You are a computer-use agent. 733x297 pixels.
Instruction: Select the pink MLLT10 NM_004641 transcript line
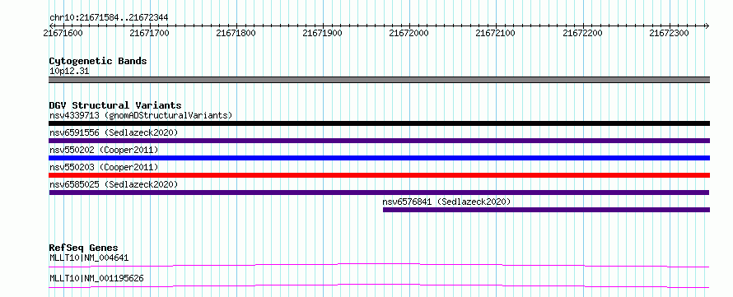[x=379, y=265]
